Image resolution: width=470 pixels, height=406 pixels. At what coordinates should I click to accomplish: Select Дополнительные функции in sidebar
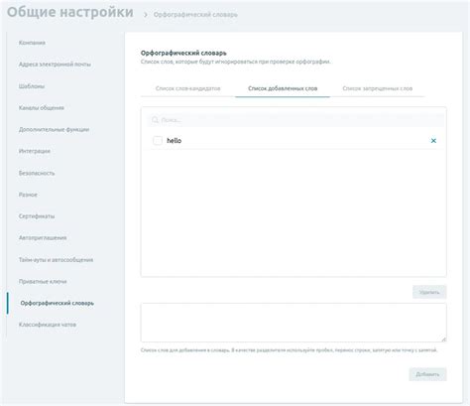[x=54, y=129]
